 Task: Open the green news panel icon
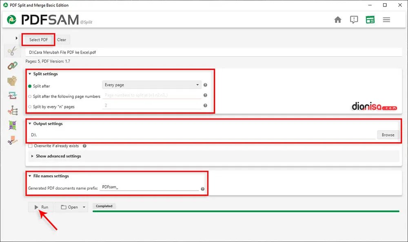(370, 20)
